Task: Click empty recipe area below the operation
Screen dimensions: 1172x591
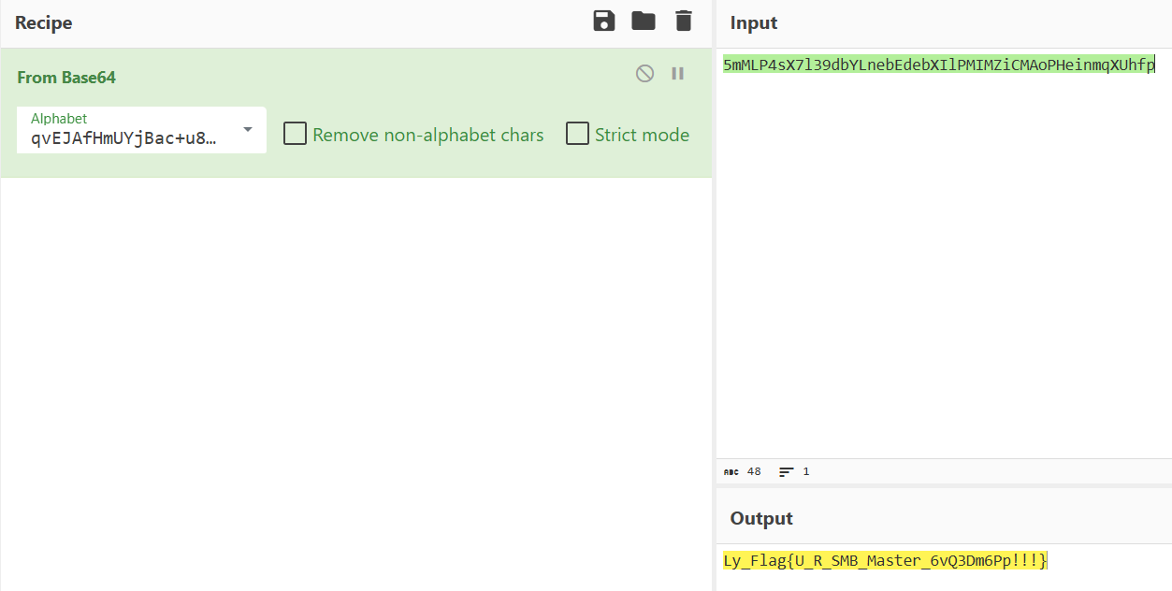Action: tap(355, 374)
